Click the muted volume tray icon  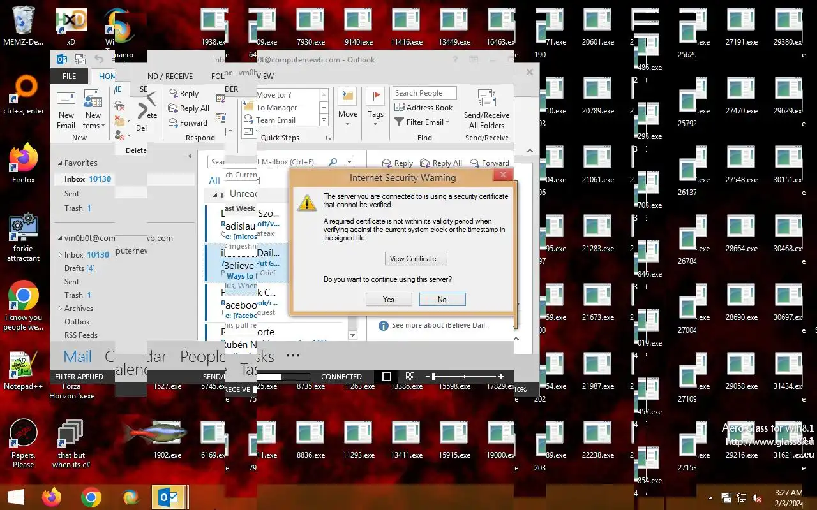(x=757, y=498)
